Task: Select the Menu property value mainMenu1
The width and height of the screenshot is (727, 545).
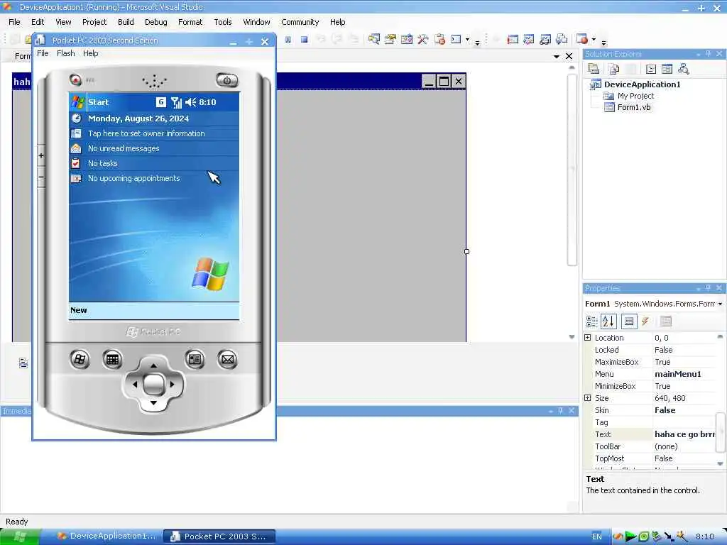Action: pyautogui.click(x=684, y=374)
